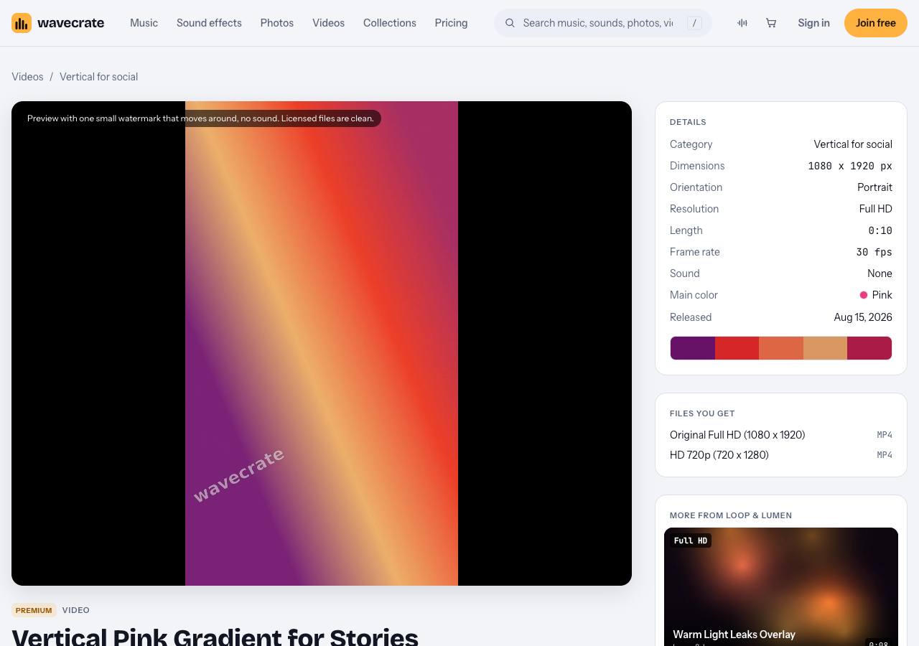Click the Join free button
The image size is (919, 646).
[x=876, y=23]
